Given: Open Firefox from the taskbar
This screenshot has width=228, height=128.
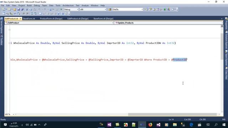Looking at the screenshot, I should (150, 125).
